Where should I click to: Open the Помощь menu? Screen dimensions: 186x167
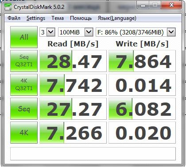point(81,18)
